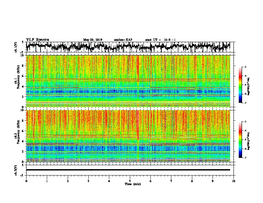Click time axis tick label 1

click(47, 181)
